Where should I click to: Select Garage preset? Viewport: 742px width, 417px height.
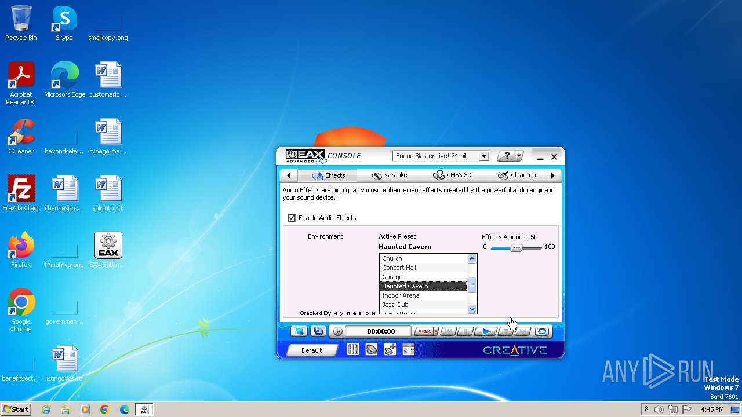coord(423,277)
